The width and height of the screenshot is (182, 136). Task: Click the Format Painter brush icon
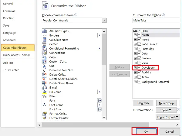44,118
